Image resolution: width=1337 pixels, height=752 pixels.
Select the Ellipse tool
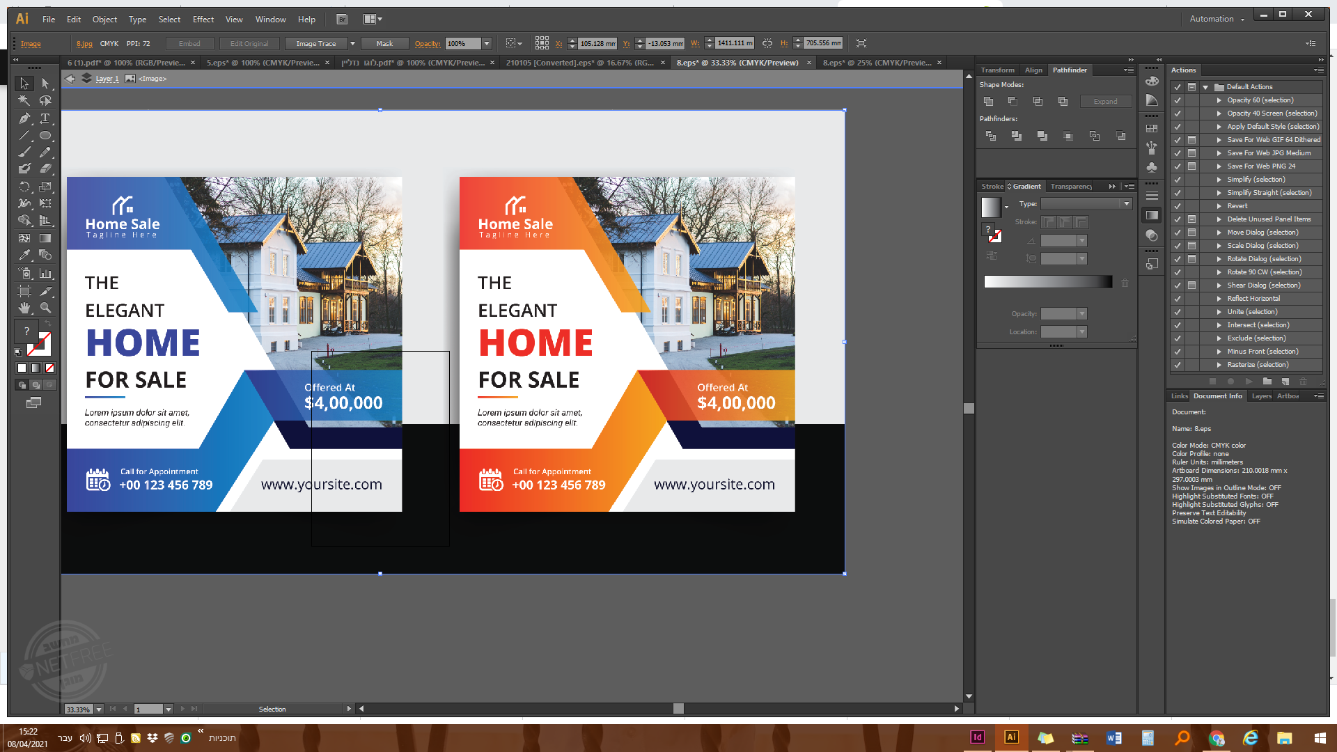pos(45,136)
